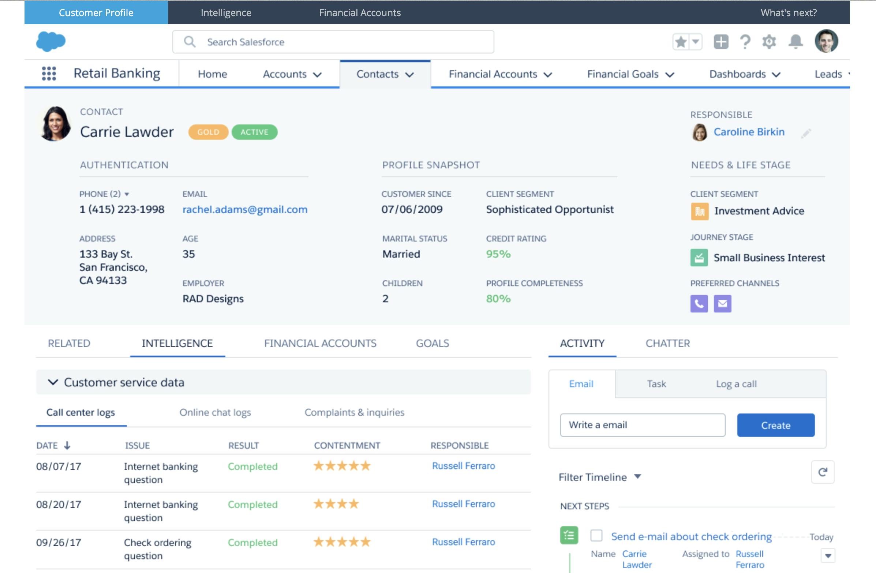Switch to the Intelligence top tab
876x573 pixels.
click(226, 12)
